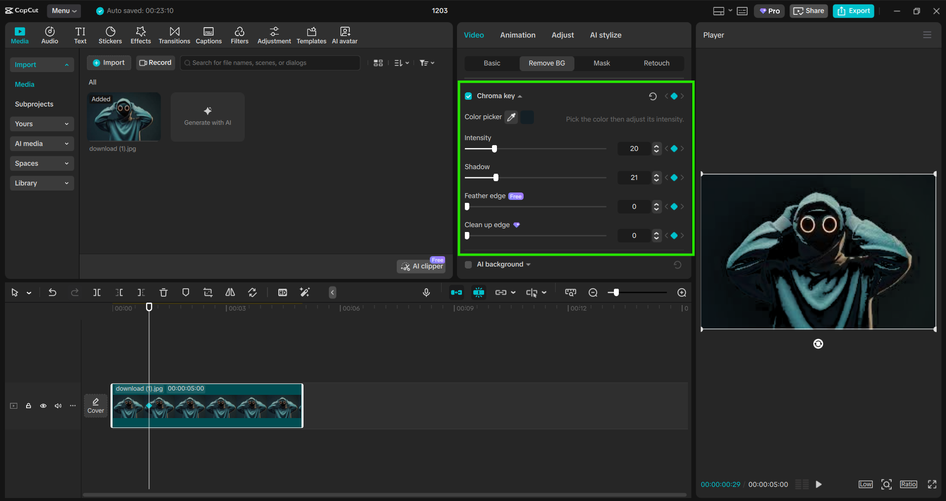Screen dimensions: 946x501
Task: Expand the Library section in sidebar
Action: click(41, 183)
